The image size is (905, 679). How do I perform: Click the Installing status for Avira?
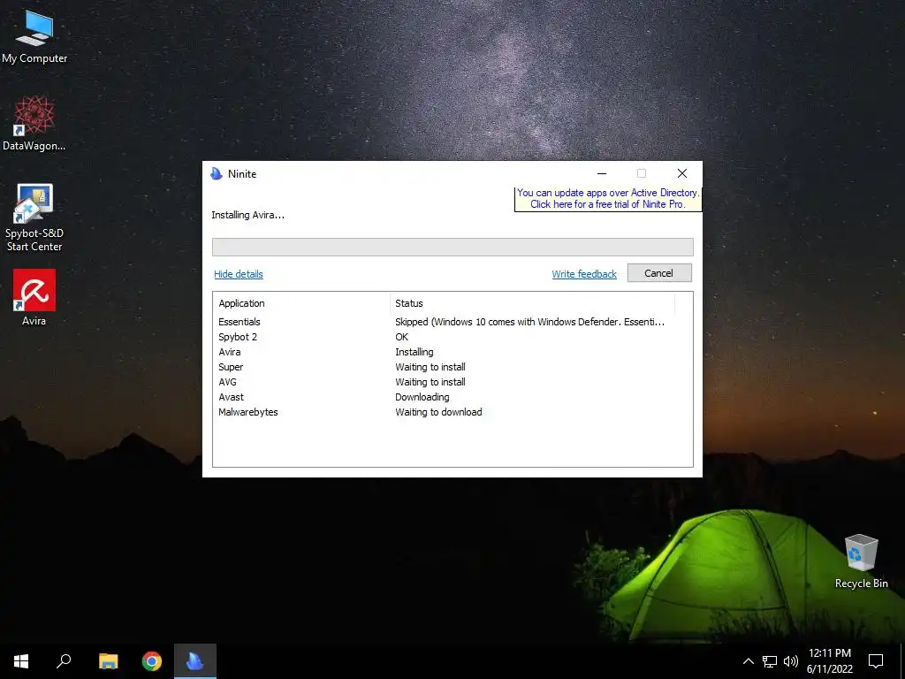coord(414,352)
